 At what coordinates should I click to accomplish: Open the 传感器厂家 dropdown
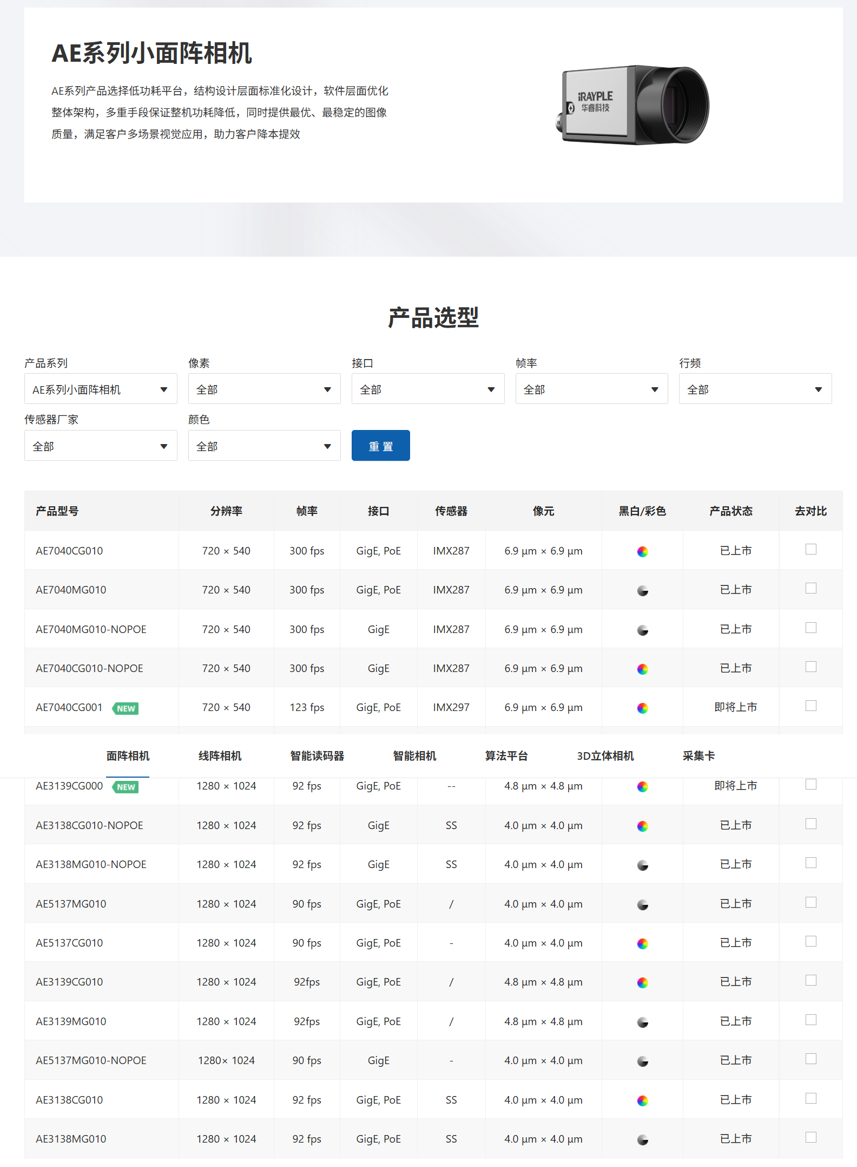101,446
